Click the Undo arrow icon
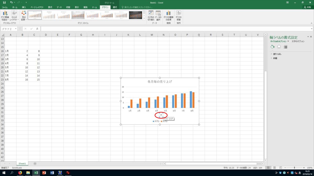The width and height of the screenshot is (314, 176). pyautogui.click(x=12, y=2)
